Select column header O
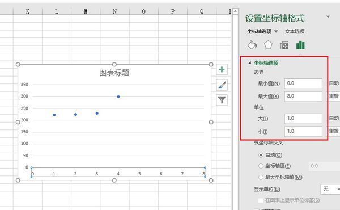The height and width of the screenshot is (210, 340). pos(144,11)
